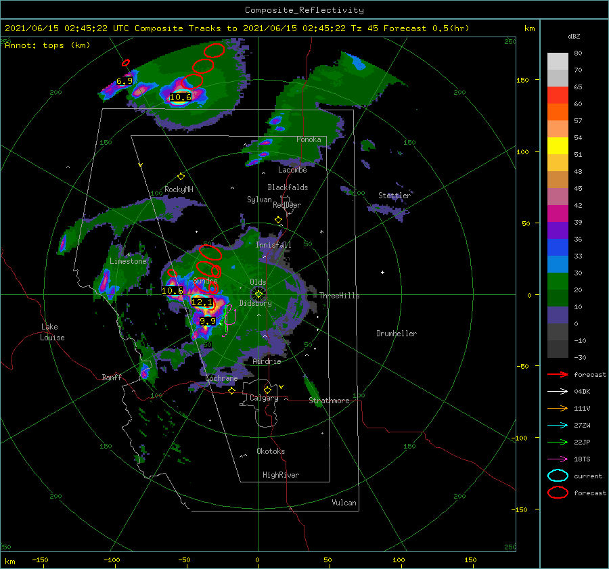The width and height of the screenshot is (609, 569).
Task: Select the 60 dBZ orange color swatch
Action: (x=558, y=112)
